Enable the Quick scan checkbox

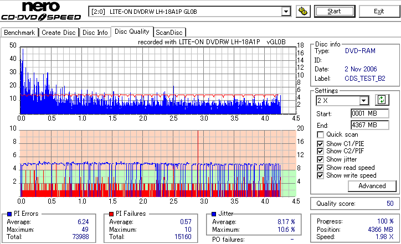320,134
